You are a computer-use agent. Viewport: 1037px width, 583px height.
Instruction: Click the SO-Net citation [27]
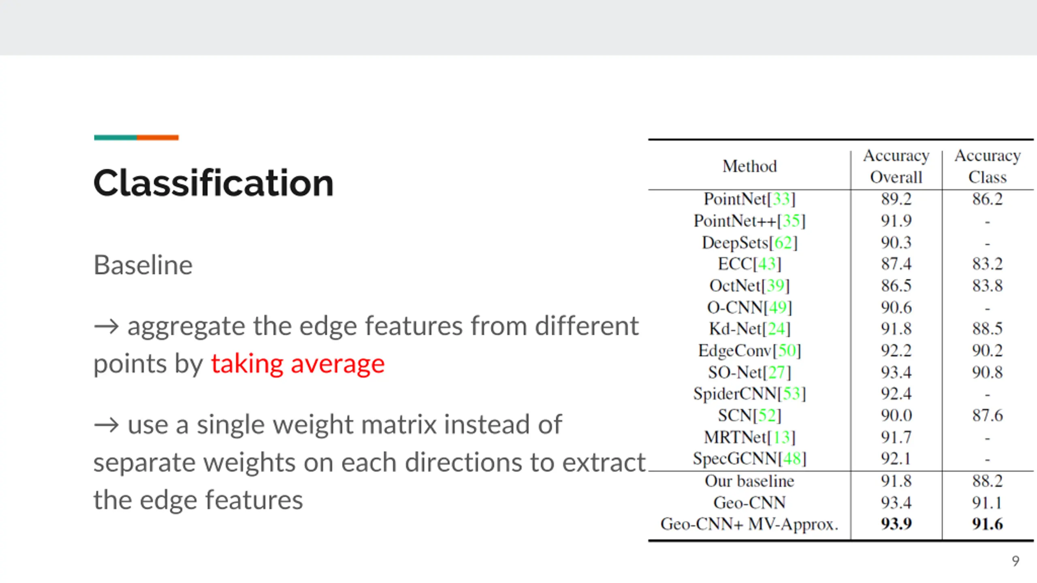(x=777, y=372)
